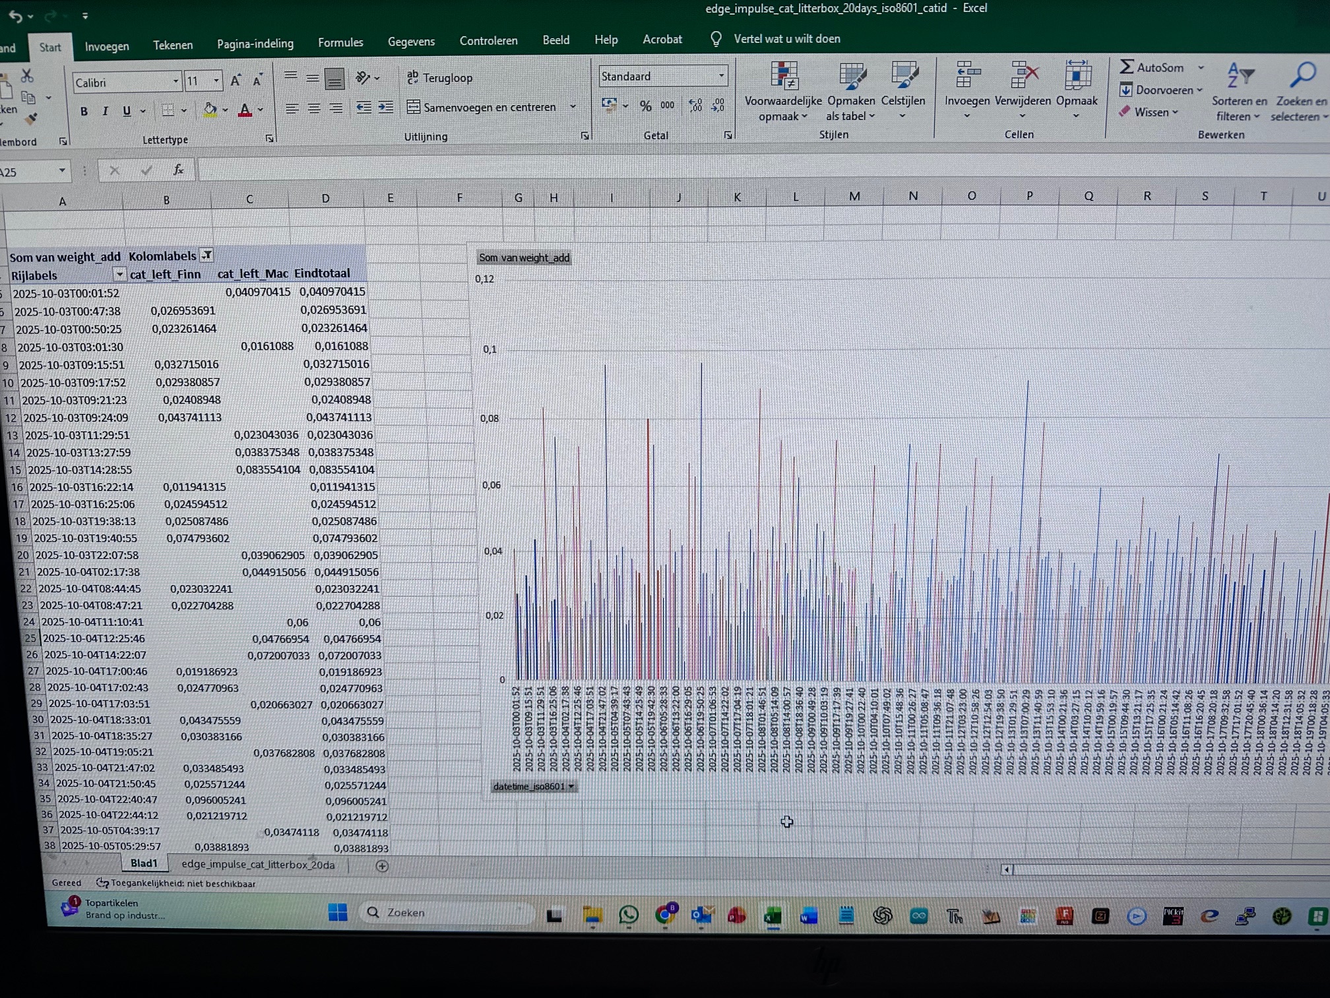The image size is (1330, 998).
Task: Click the Bold formatting icon
Action: [84, 111]
